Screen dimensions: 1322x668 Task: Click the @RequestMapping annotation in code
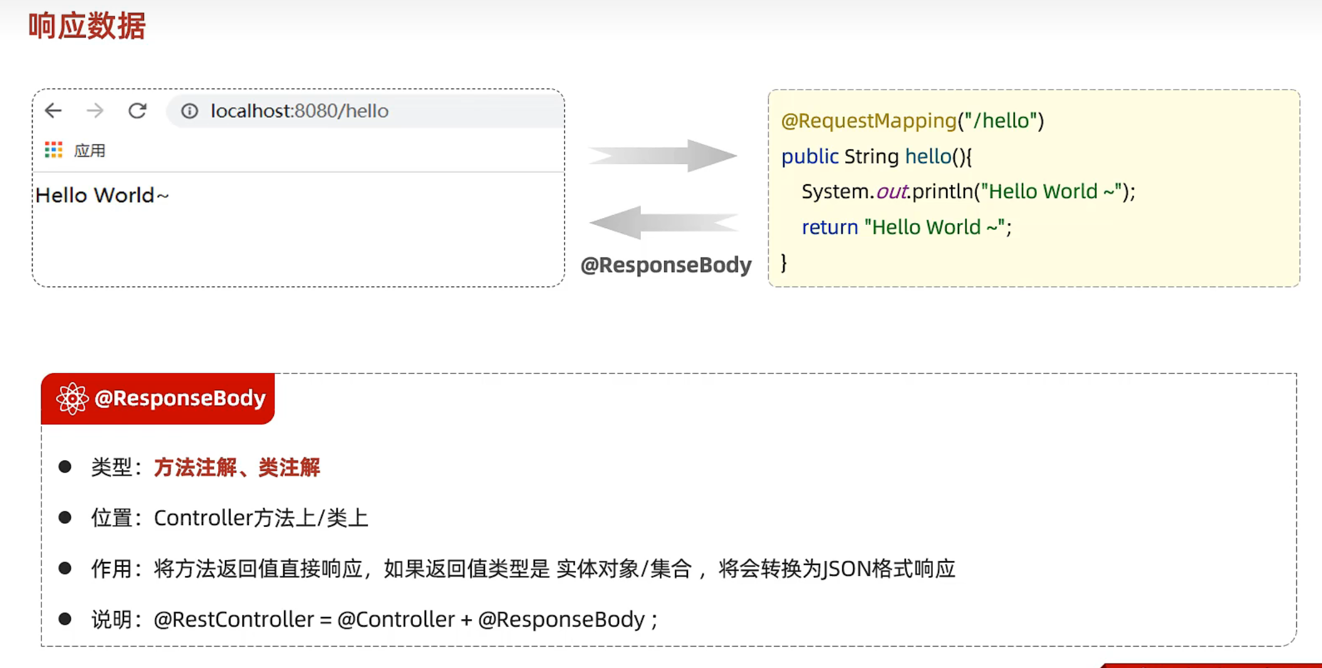[868, 120]
